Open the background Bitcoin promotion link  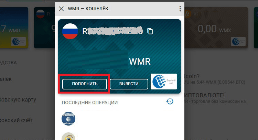[x=215, y=79]
